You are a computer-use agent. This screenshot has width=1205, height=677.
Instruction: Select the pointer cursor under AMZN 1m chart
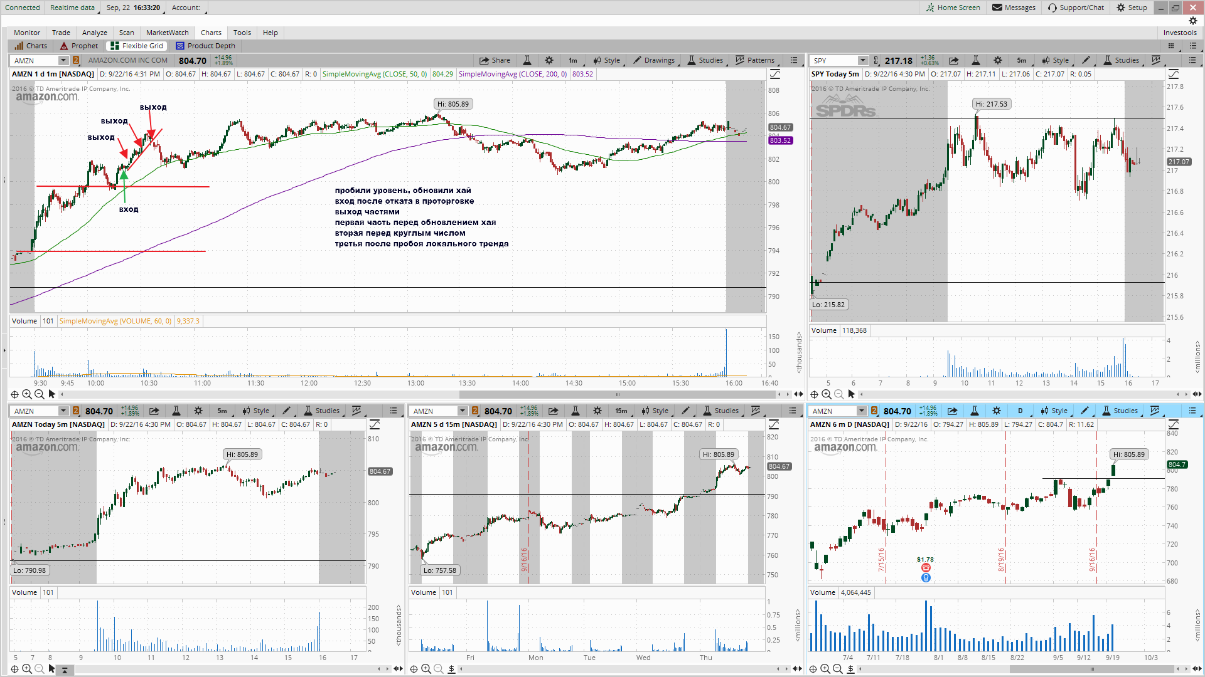tap(52, 394)
